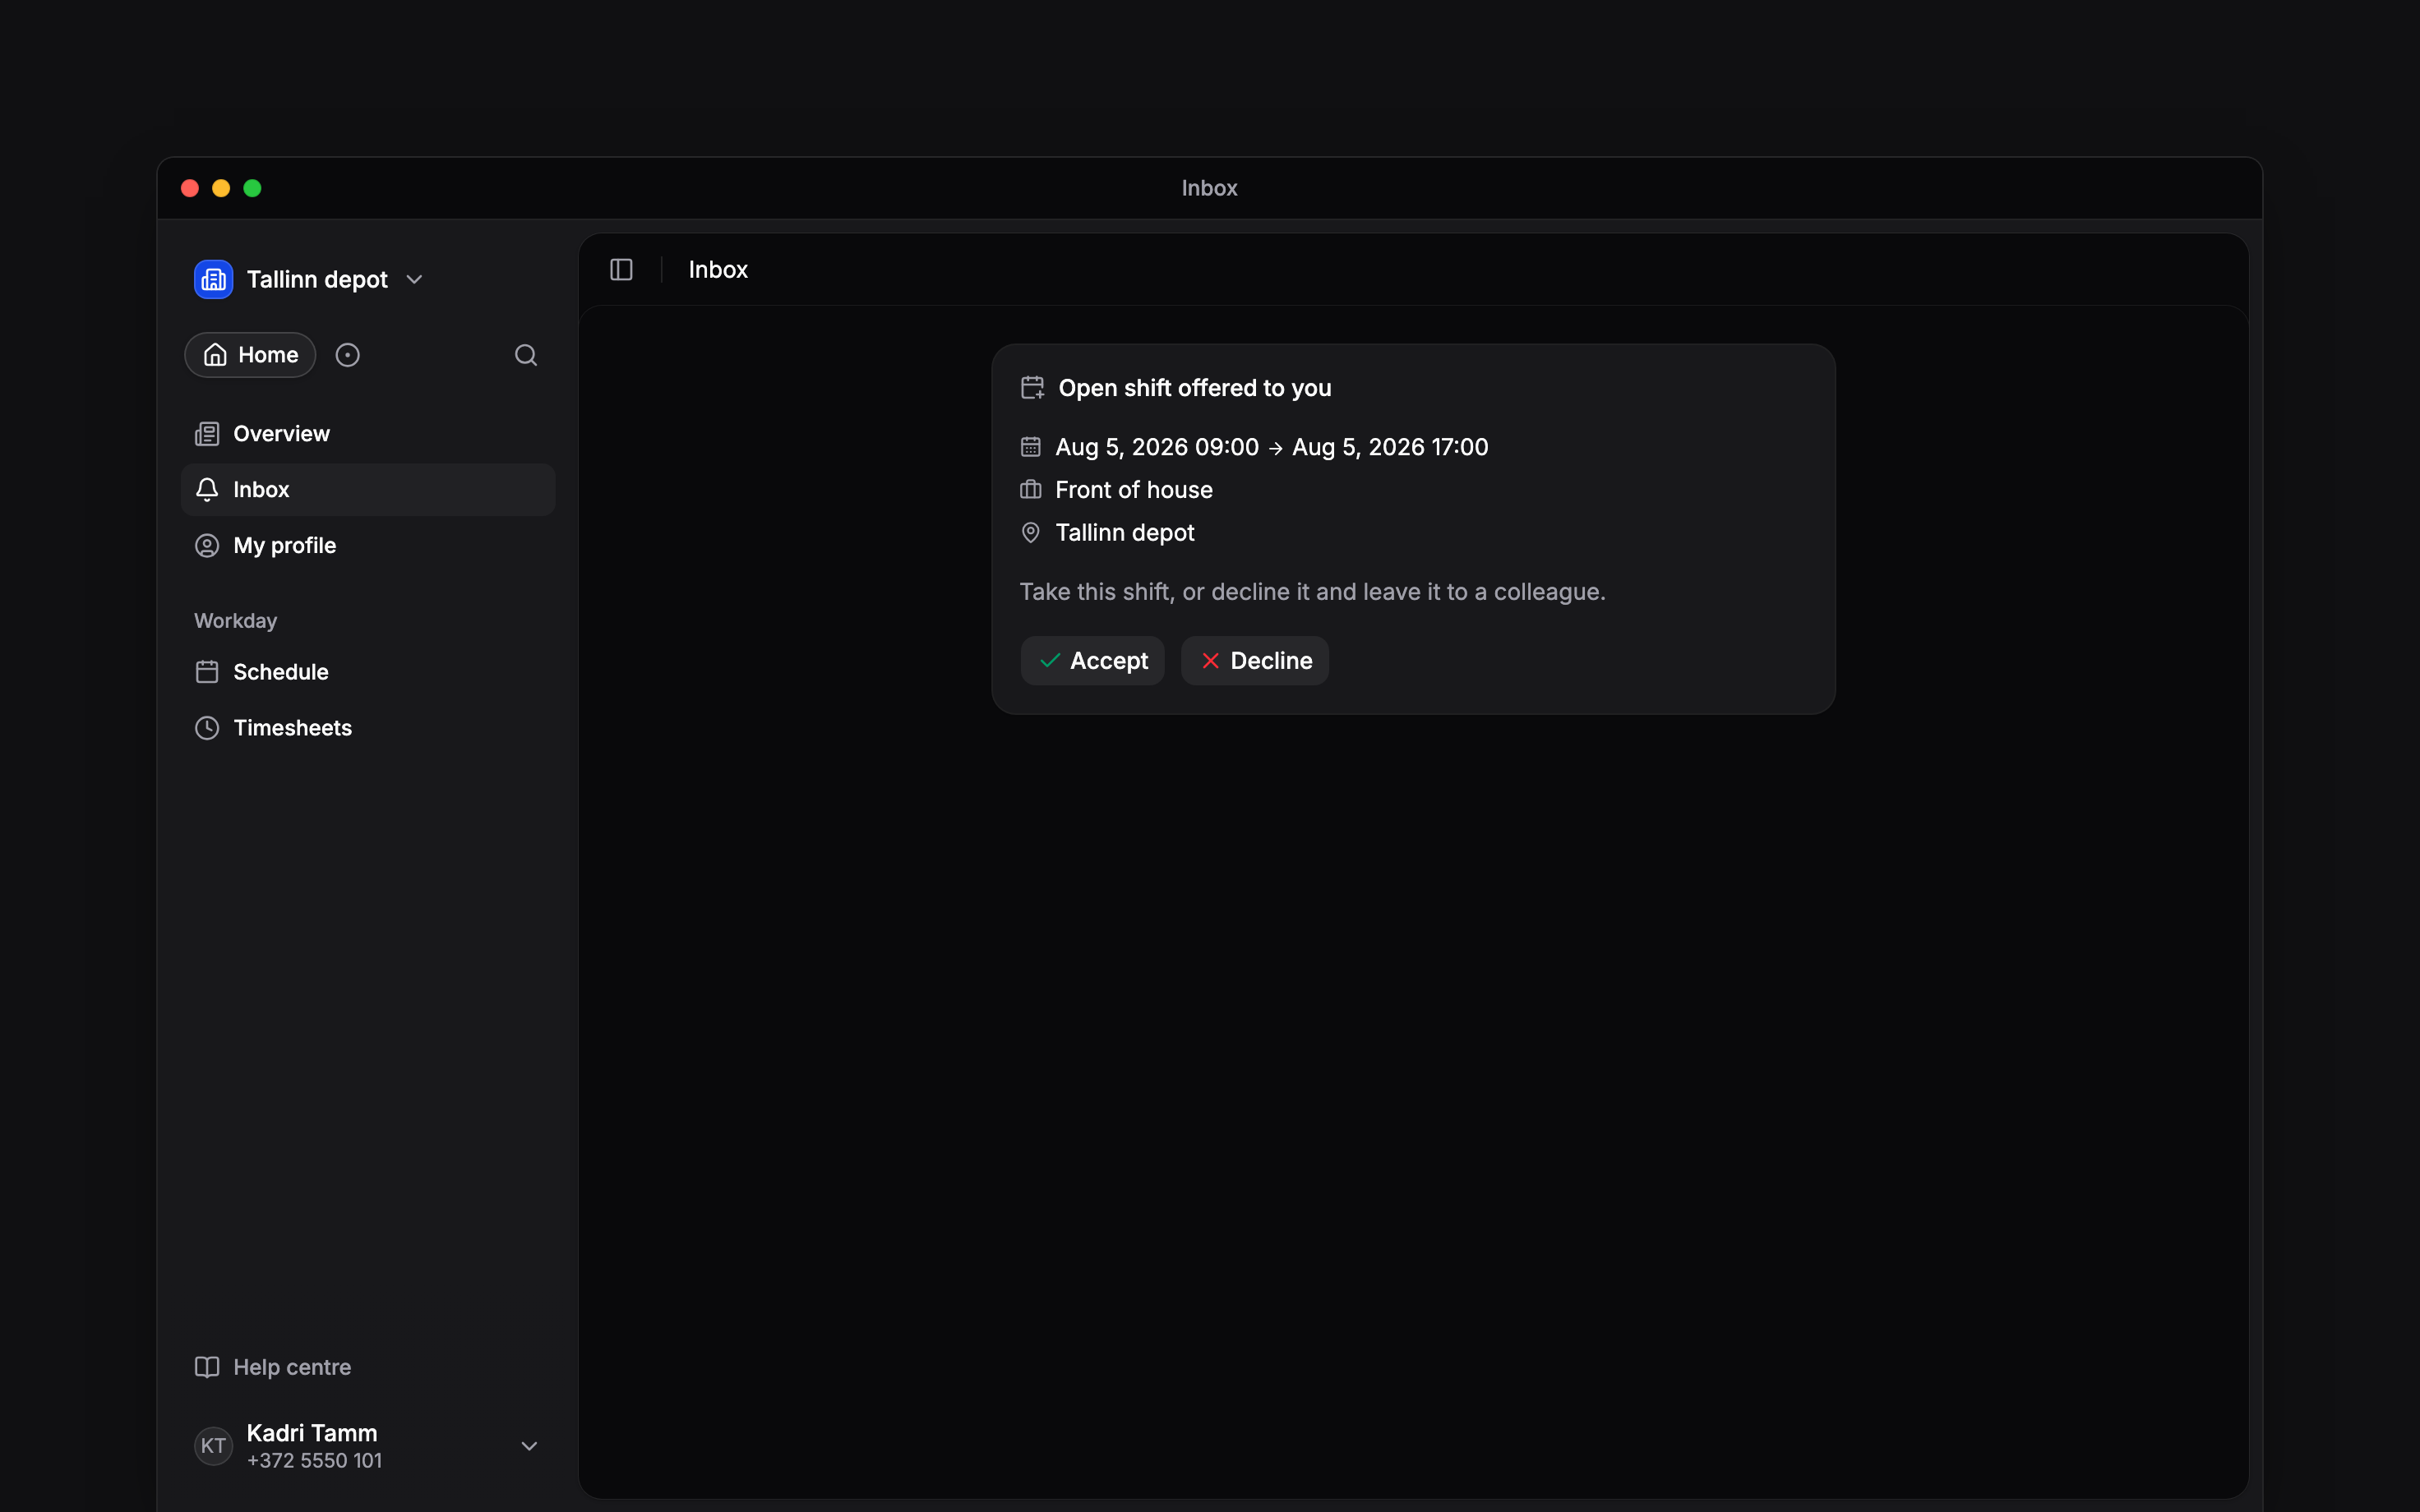Minimize the window with the yellow button
The width and height of the screenshot is (2420, 1512).
[x=221, y=188]
